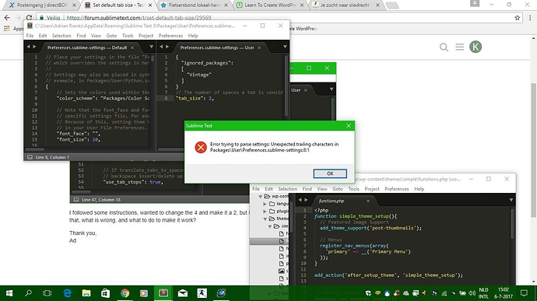
Task: Click the red error icon in the dialog
Action: [201, 147]
